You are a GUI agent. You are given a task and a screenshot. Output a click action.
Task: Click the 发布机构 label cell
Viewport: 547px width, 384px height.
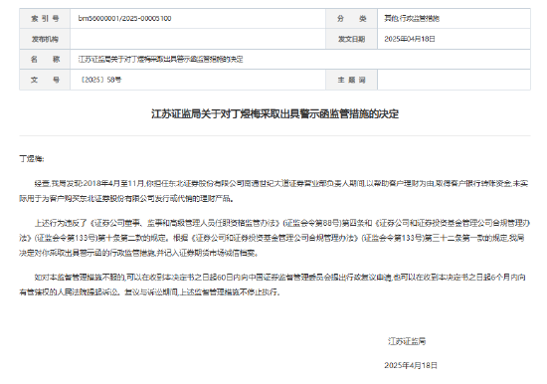point(45,39)
